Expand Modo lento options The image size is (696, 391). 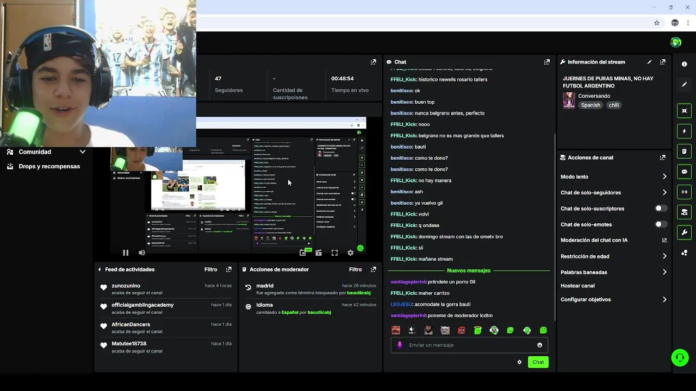664,176
